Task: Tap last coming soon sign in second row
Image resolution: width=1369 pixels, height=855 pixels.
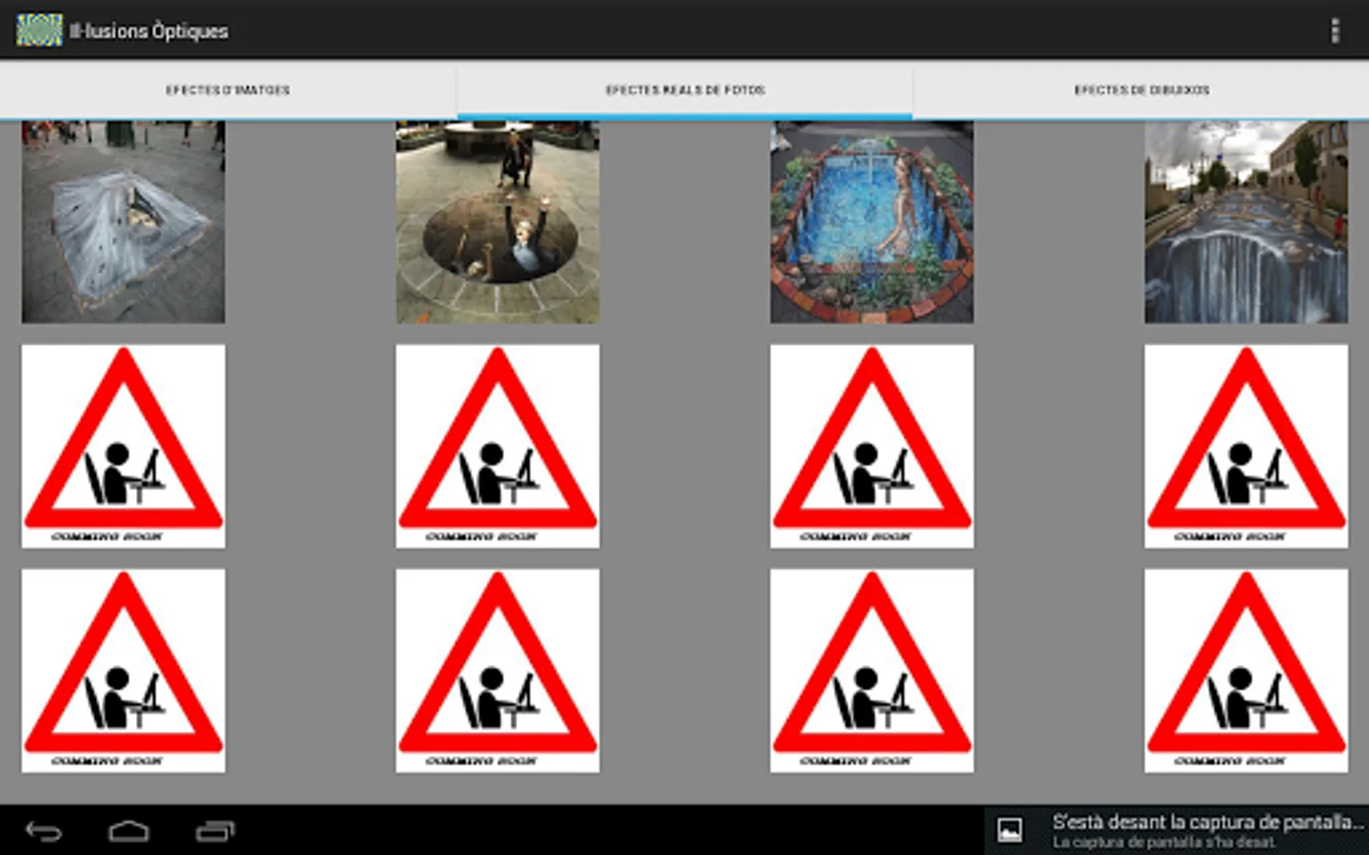Action: 1246,446
